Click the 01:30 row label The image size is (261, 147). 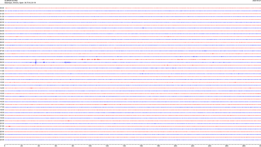(2, 17)
